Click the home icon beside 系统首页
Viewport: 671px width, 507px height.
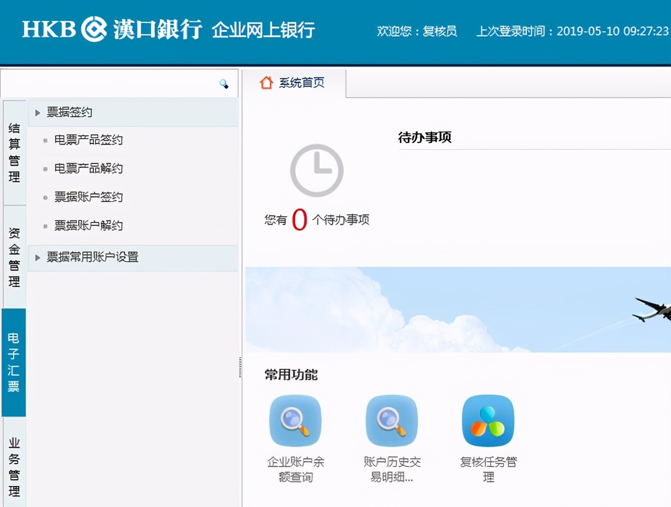tap(267, 82)
